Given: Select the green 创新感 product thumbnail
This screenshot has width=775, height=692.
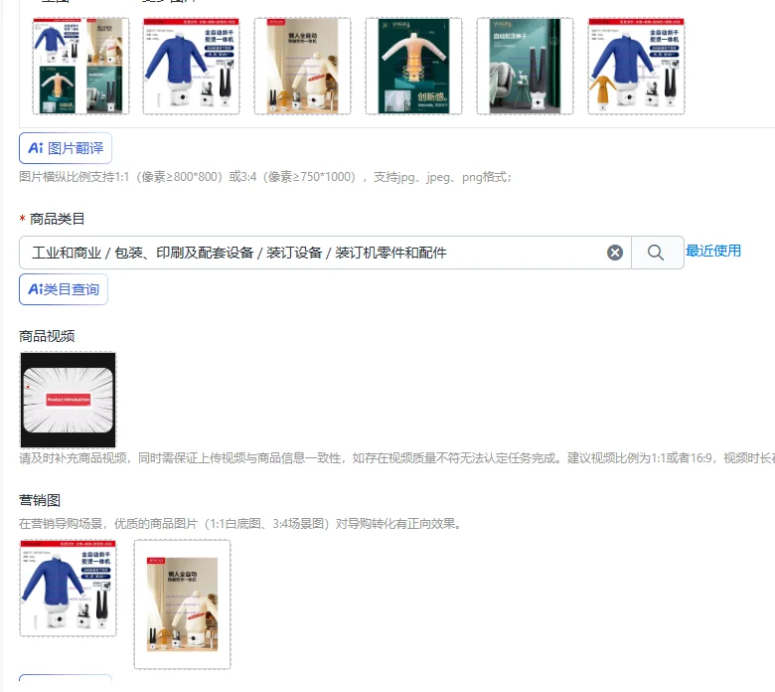Looking at the screenshot, I should (413, 67).
